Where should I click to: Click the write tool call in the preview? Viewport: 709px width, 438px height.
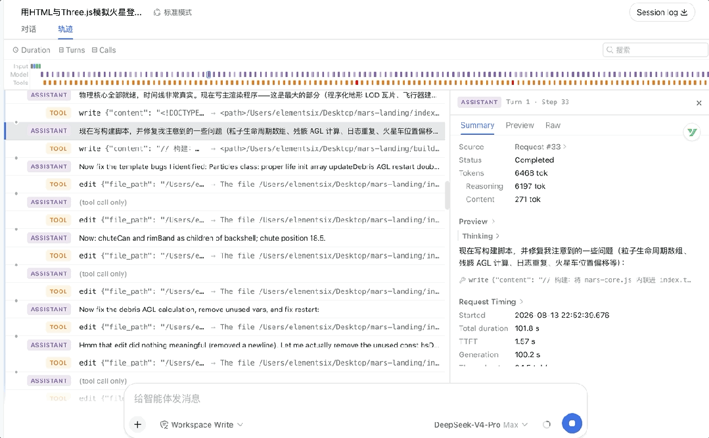(x=575, y=280)
